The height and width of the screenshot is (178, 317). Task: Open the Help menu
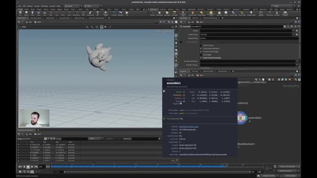58,6
